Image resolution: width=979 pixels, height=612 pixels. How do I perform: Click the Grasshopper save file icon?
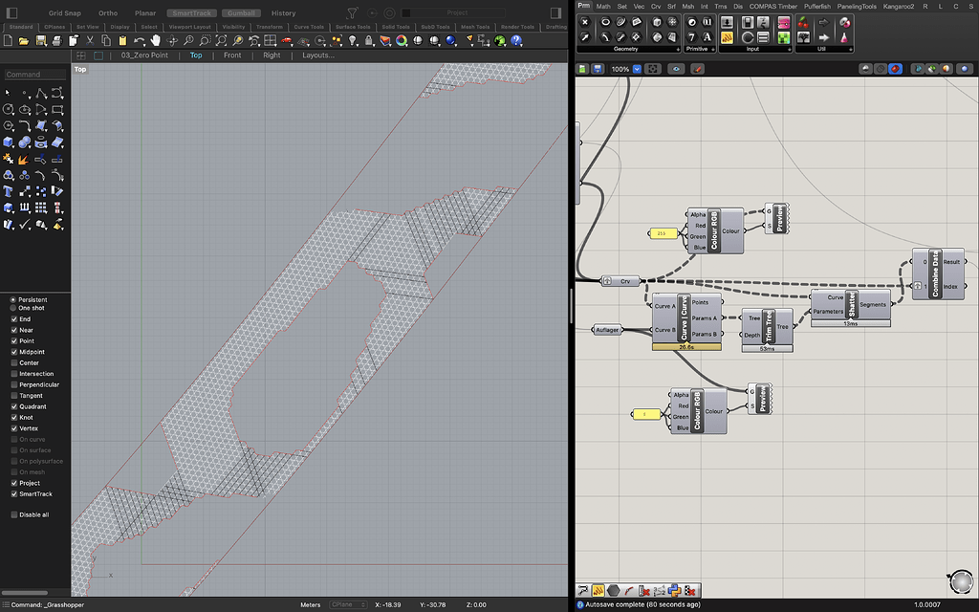pos(597,69)
